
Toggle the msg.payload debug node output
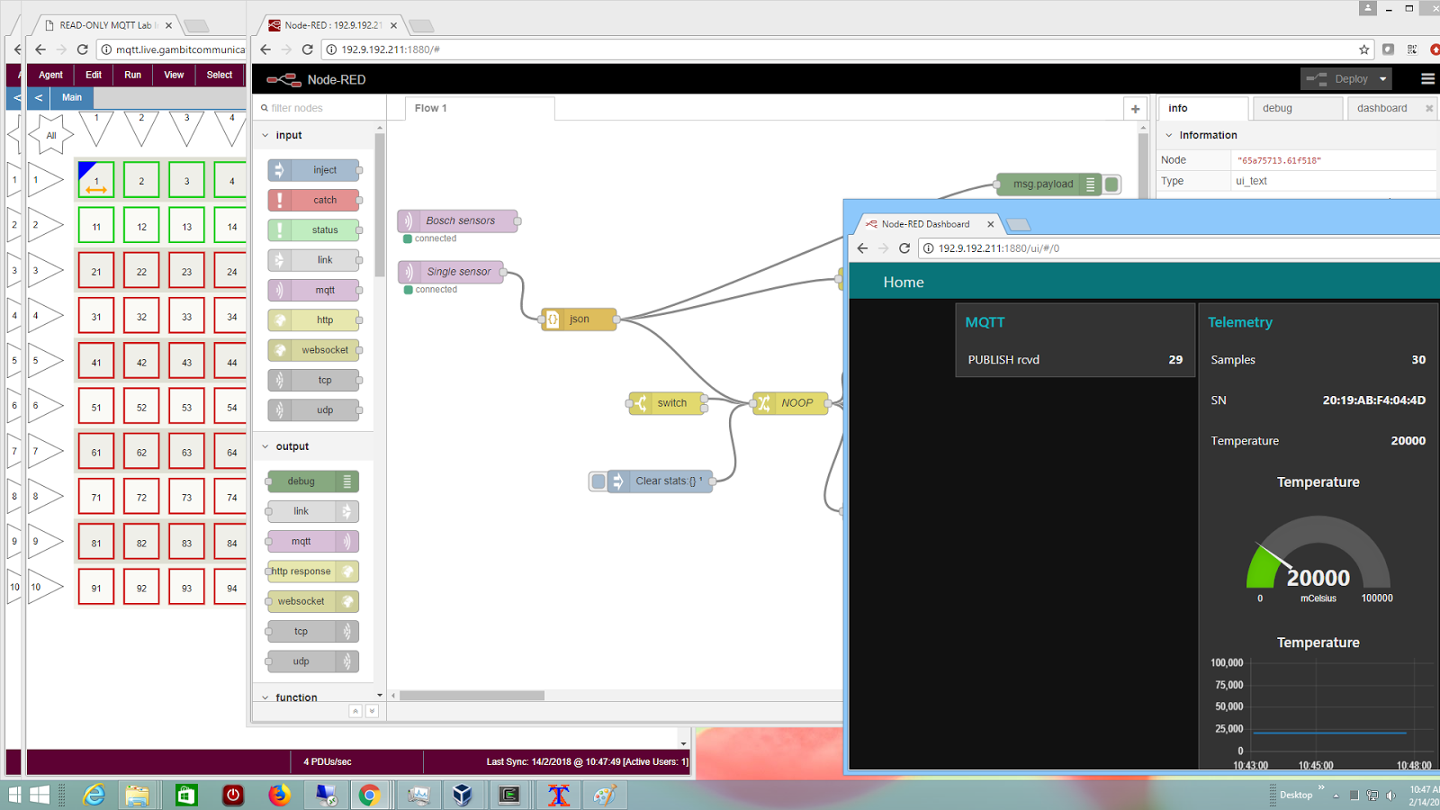(x=1111, y=184)
